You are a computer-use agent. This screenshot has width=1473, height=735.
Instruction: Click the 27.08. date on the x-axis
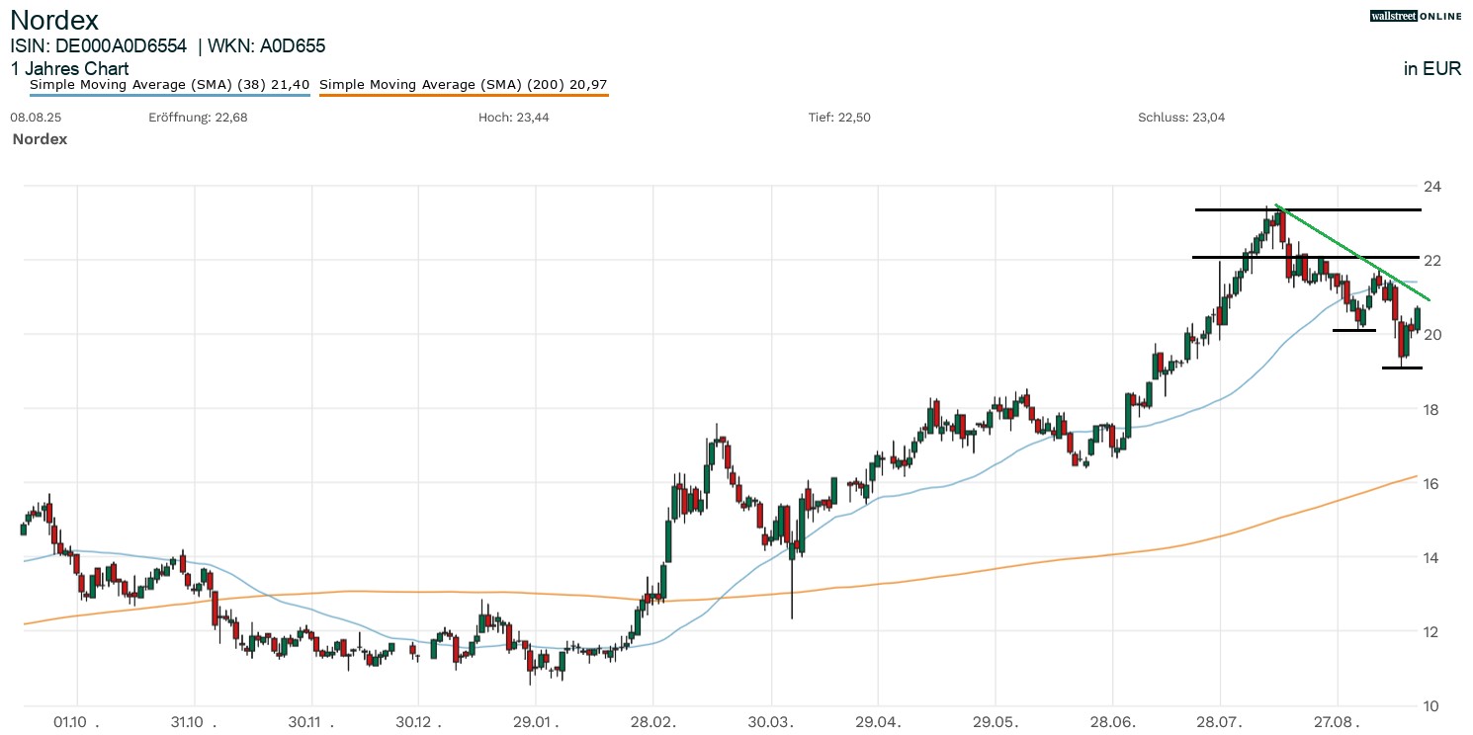click(1337, 721)
